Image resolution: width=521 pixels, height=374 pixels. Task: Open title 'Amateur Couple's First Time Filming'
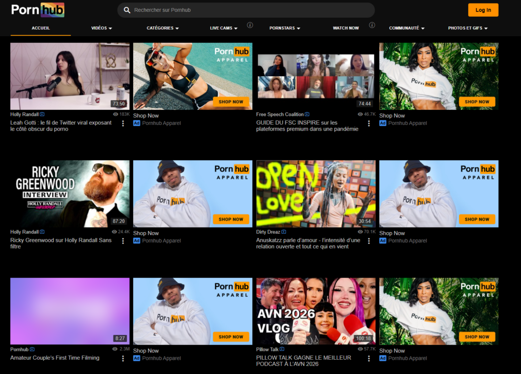tap(55, 358)
